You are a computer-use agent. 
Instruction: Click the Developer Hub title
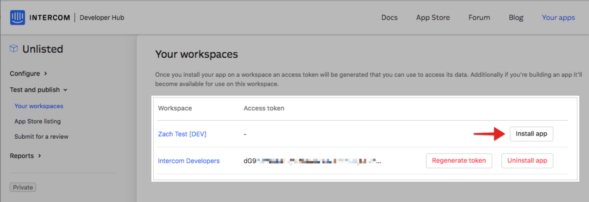tap(102, 18)
